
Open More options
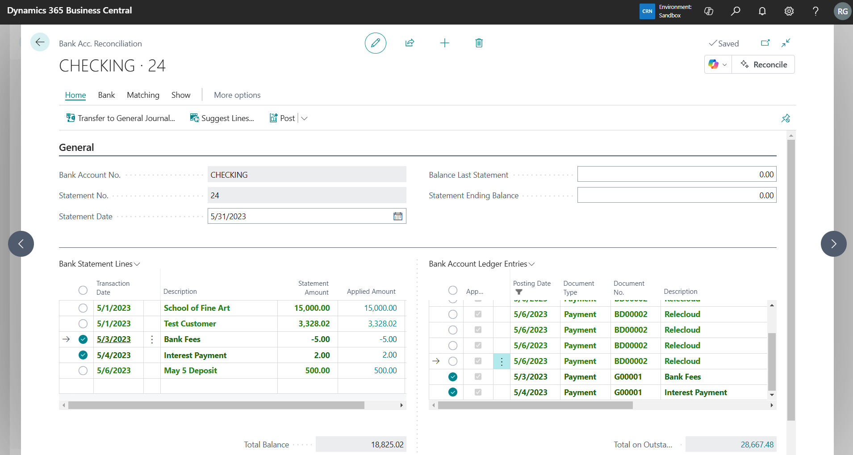click(x=237, y=95)
